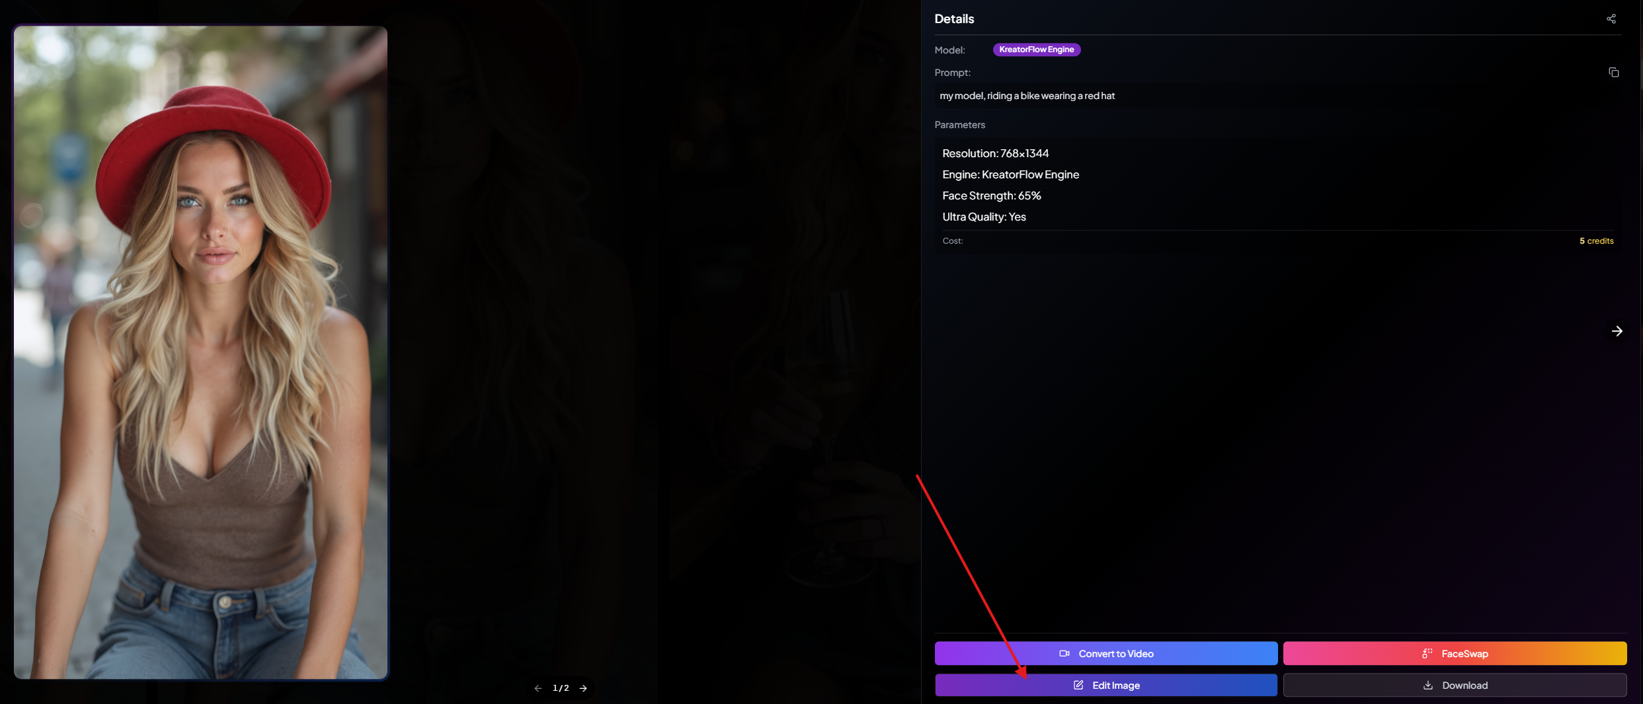The image size is (1643, 704).
Task: Click the prompt text about red hat
Action: point(1027,96)
